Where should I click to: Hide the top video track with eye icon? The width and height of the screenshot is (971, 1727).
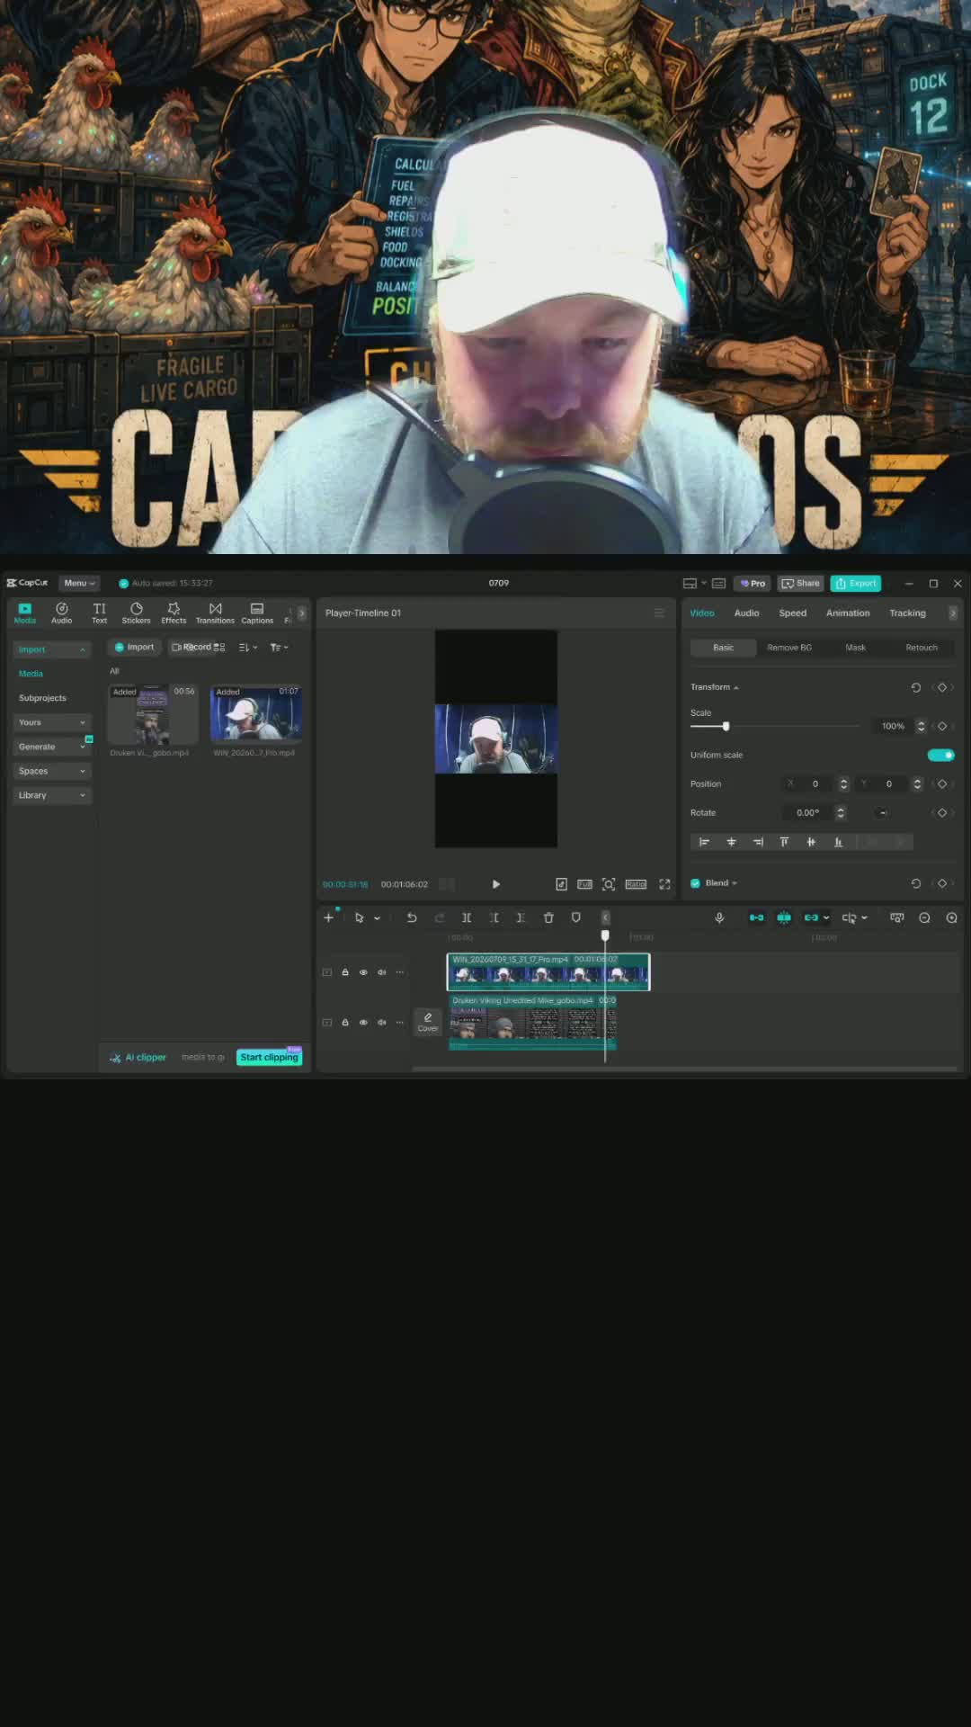point(363,972)
